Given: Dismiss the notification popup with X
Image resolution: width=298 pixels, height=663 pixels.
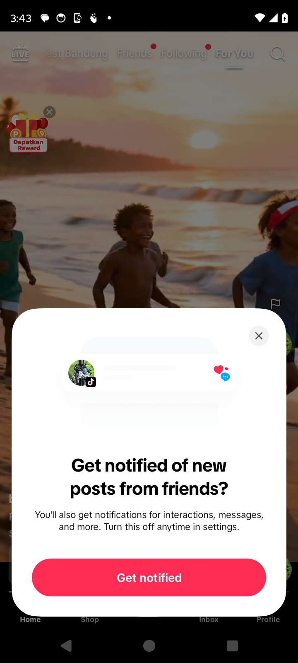Looking at the screenshot, I should 259,336.
